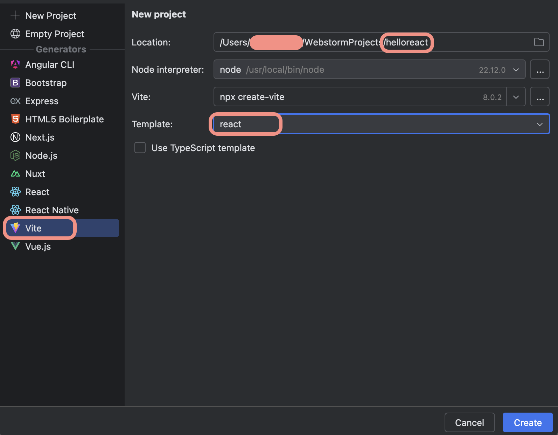Select the Vue.js generator icon
Screen dimensions: 558x435
click(x=15, y=246)
